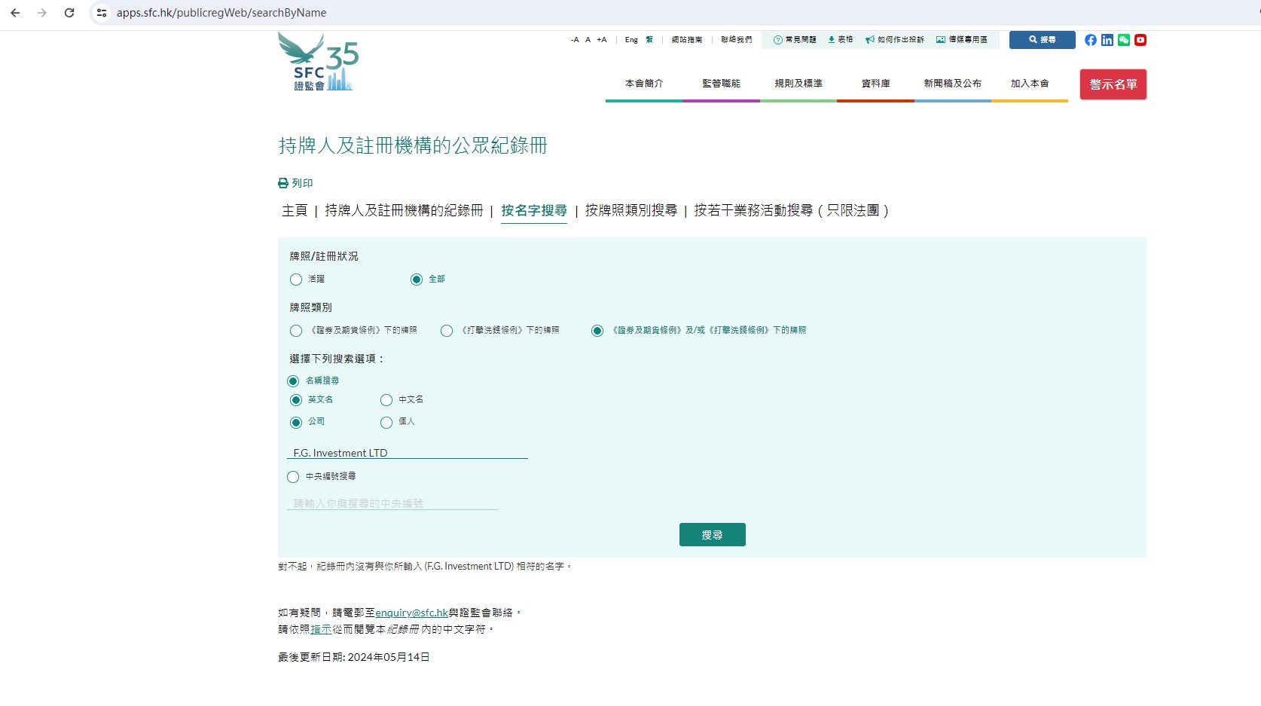Click the 表格 download icon
This screenshot has width=1261, height=706.
[832, 39]
